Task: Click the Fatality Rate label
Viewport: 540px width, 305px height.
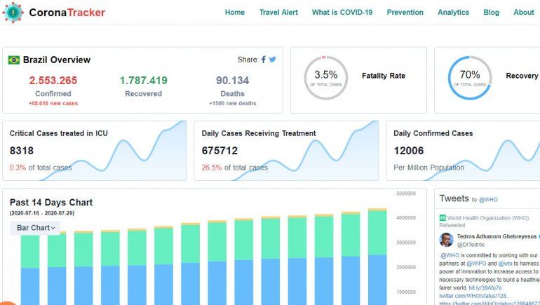Action: pyautogui.click(x=384, y=76)
